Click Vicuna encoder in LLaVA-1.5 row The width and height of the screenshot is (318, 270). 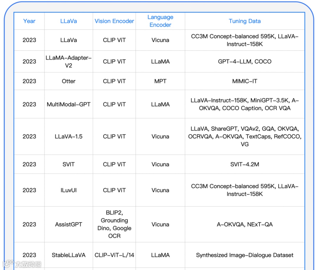(x=160, y=136)
